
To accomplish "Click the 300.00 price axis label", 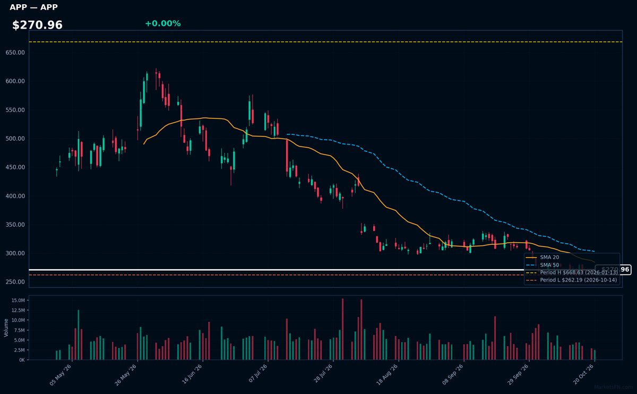I will click(x=15, y=253).
